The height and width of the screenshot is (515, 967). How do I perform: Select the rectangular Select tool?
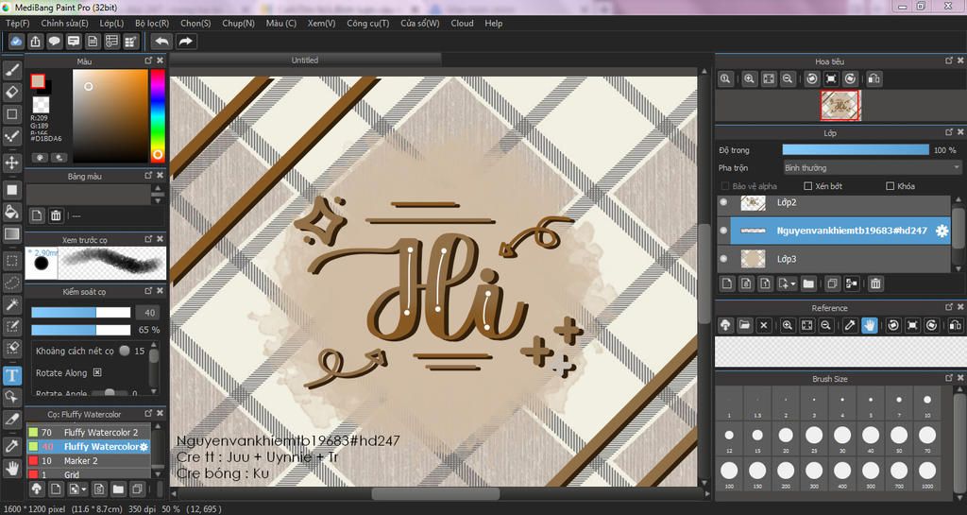tap(11, 260)
